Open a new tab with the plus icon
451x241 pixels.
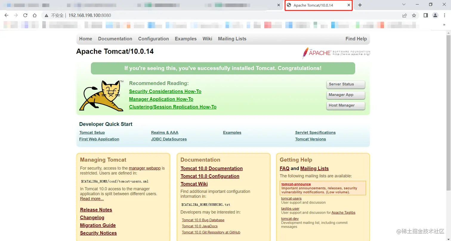[x=360, y=5]
